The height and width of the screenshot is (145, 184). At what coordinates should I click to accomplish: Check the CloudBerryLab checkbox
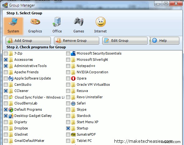(x=6, y=103)
